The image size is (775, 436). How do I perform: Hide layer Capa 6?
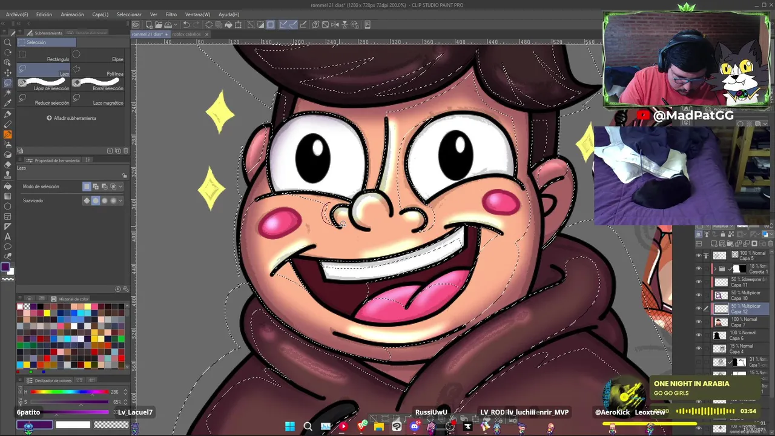[x=698, y=335]
